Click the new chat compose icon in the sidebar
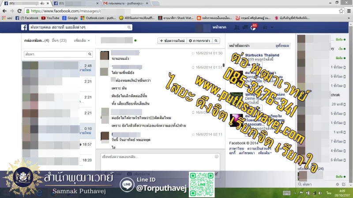 tap(344, 184)
